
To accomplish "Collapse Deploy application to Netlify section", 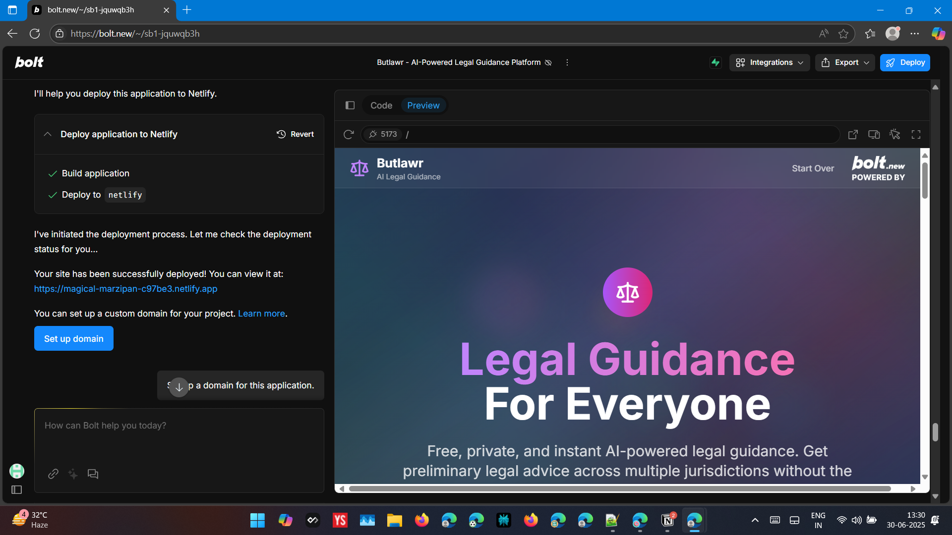I will coord(48,134).
